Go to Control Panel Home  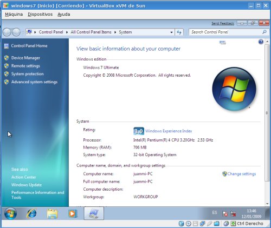29,46
